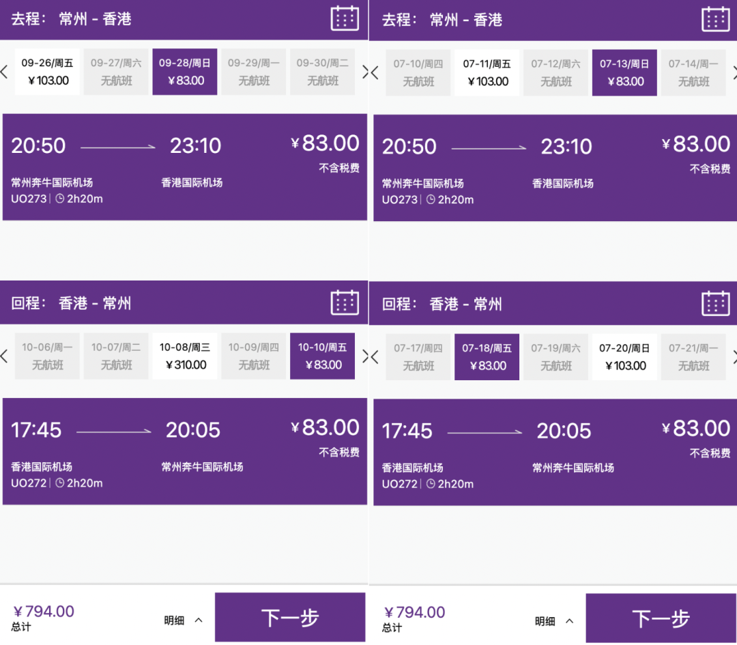Expand 明细 details in right panel
This screenshot has height=645, width=737.
[x=554, y=622]
